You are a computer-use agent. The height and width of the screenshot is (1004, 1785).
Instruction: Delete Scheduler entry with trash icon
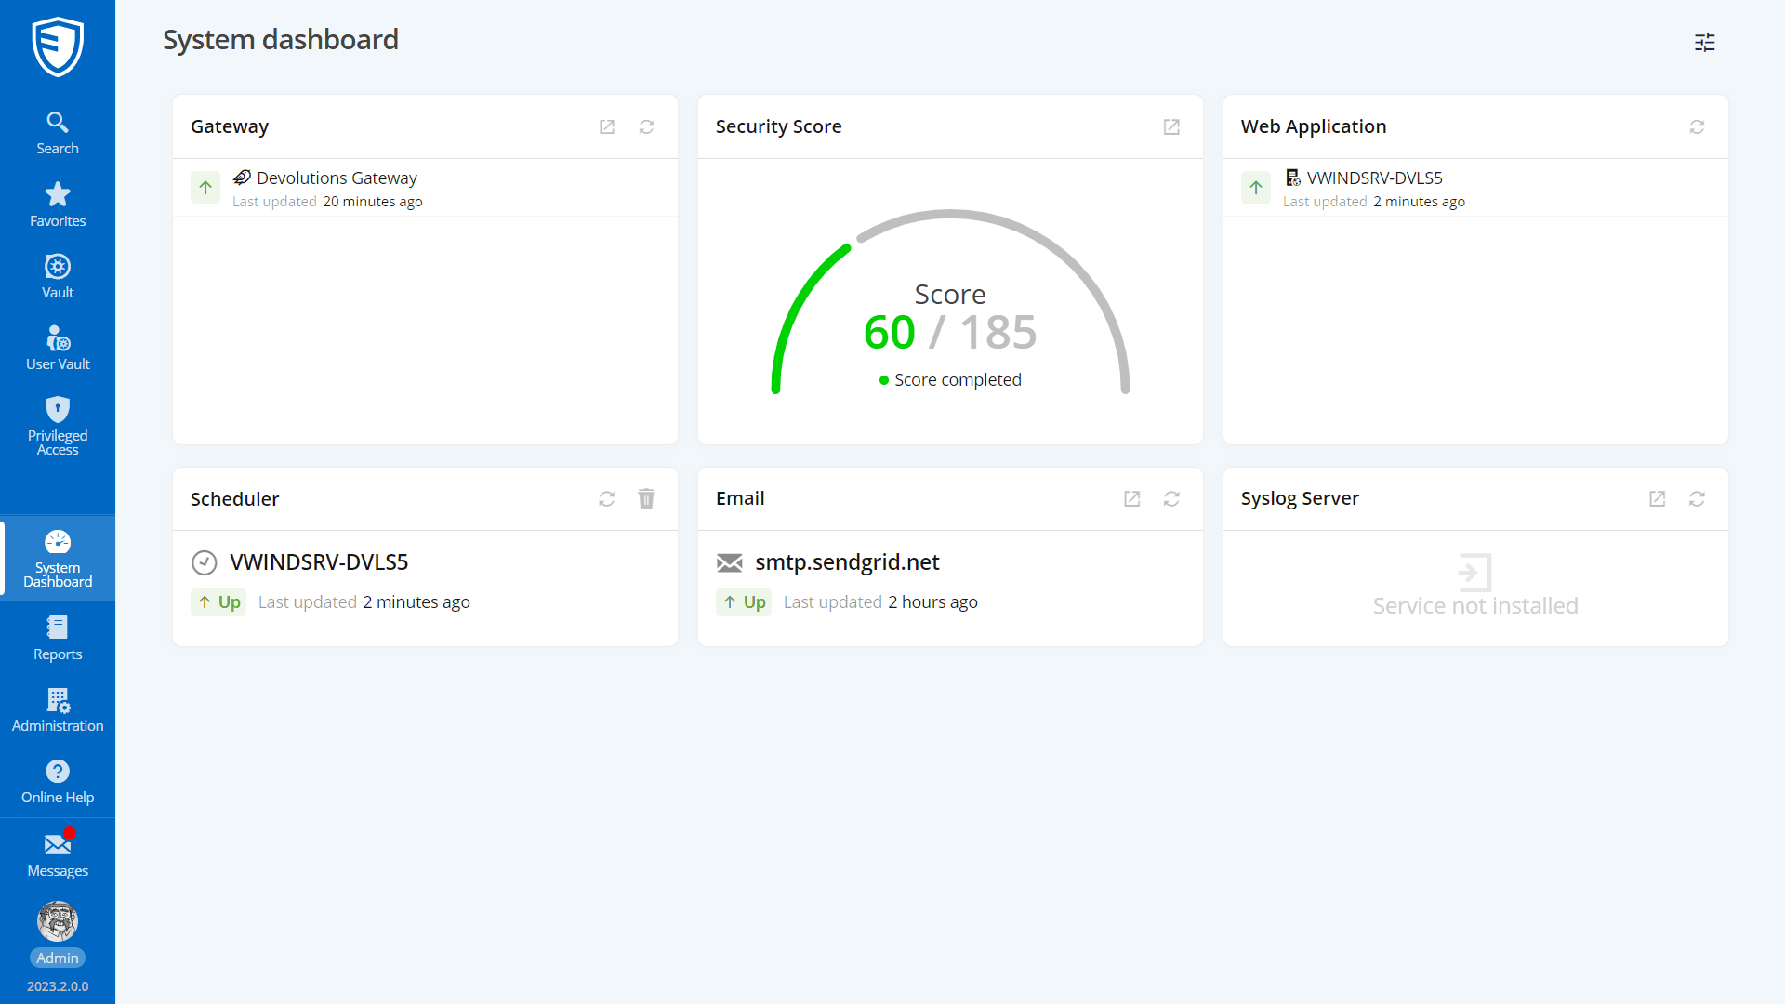pos(646,499)
